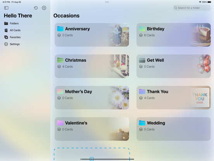Viewport: 214px width, 161px height.
Task: Click Get Well's card stack icon
Action: coord(141,66)
